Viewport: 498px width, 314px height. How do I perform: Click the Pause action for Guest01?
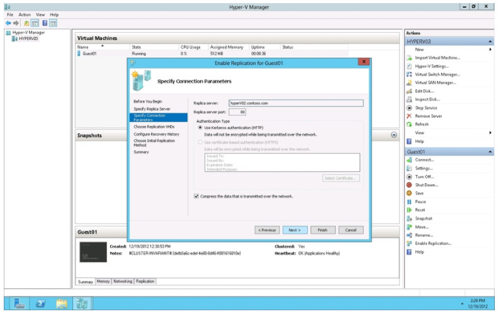tap(420, 202)
